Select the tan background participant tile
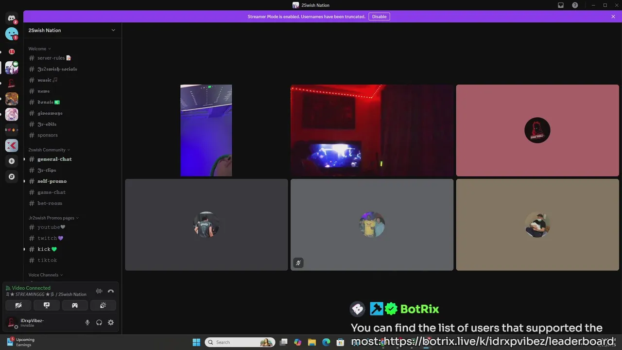 pos(537,225)
